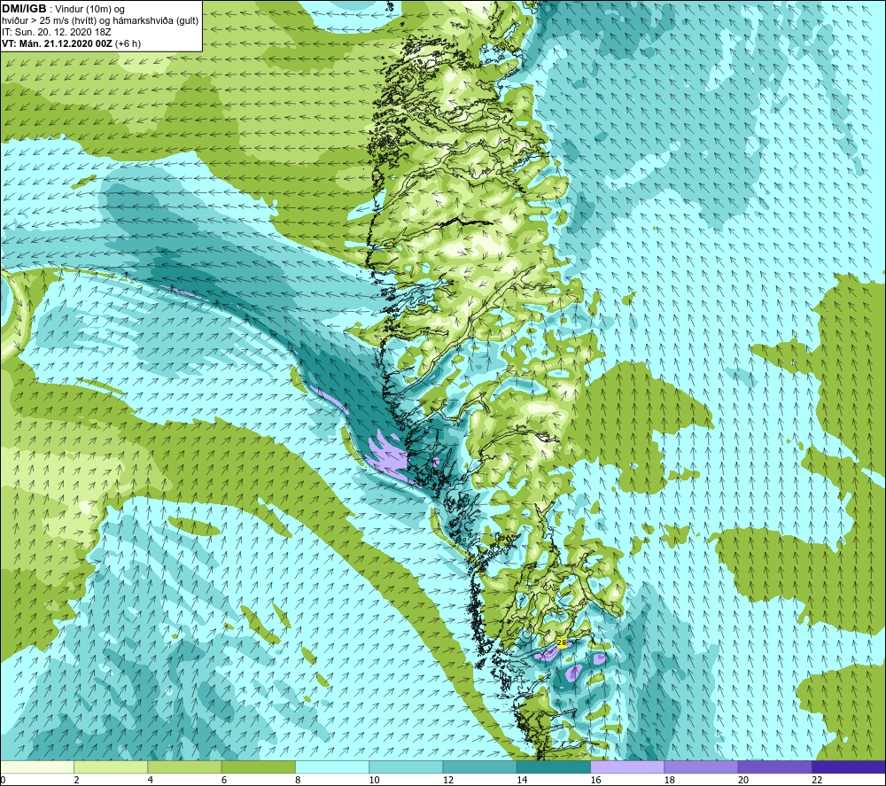This screenshot has width=886, height=786.
Task: Pick the 6–8 m/s olive green legend swatch
Action: click(x=258, y=767)
